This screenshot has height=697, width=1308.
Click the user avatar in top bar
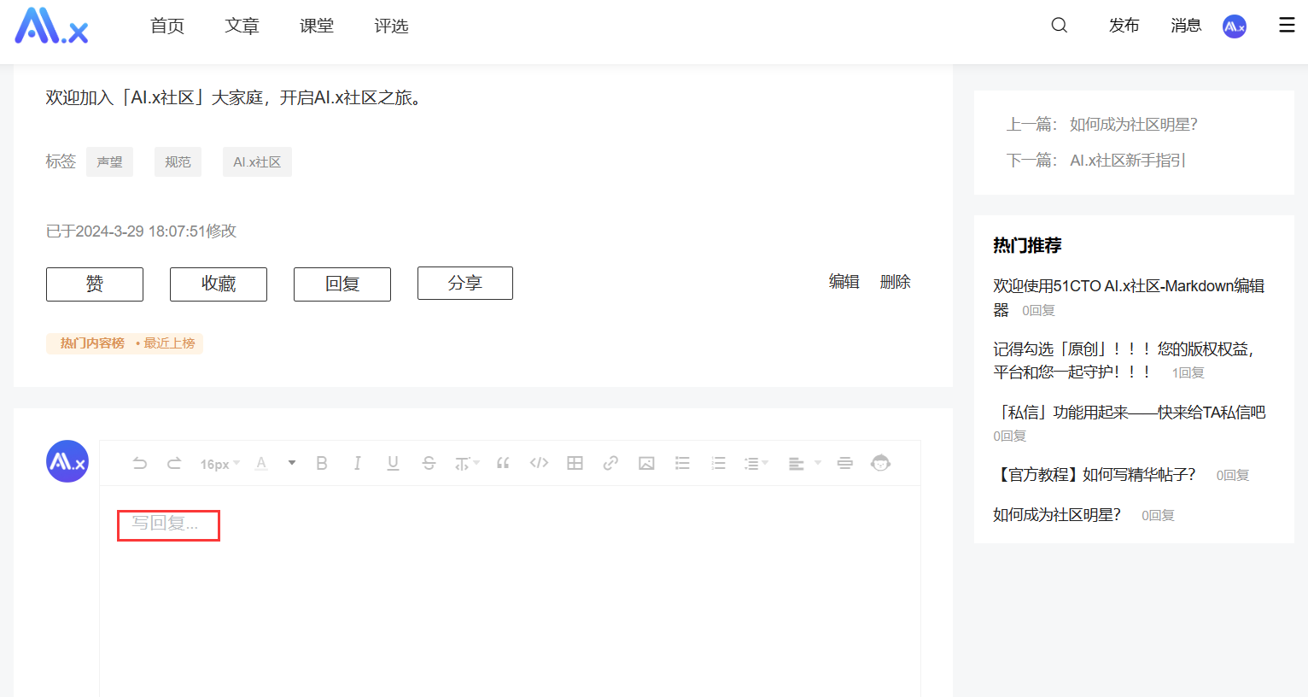1234,26
